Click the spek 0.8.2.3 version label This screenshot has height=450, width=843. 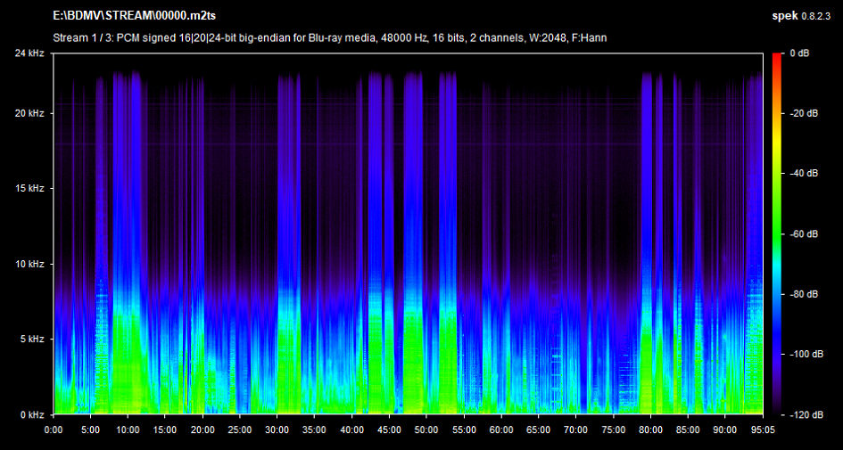tap(802, 15)
